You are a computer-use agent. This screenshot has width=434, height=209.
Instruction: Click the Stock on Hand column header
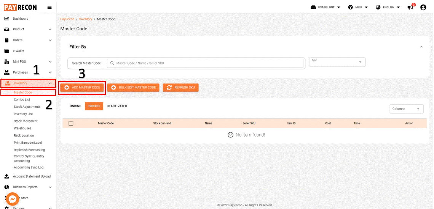162,123
